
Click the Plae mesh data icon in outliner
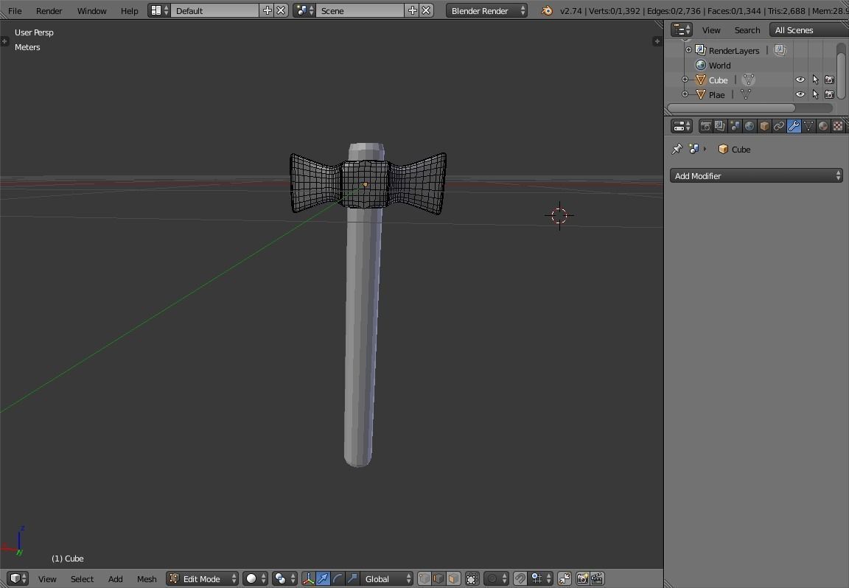coord(746,94)
